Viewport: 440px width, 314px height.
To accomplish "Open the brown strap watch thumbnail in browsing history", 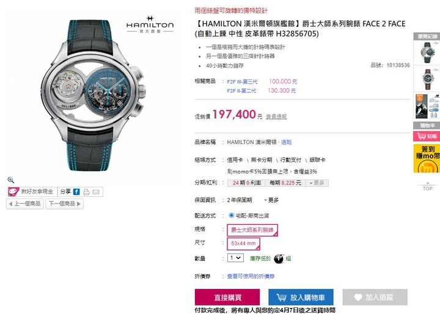I will point(427,79).
